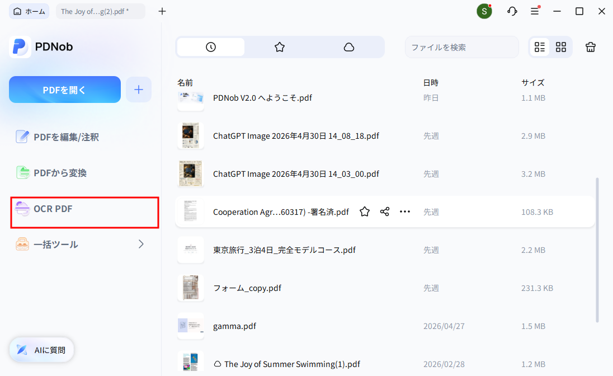Open the AIに質問 assistant button

41,350
